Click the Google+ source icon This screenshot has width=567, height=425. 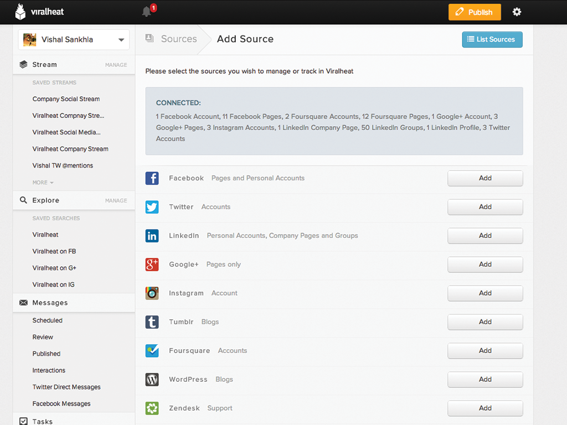[152, 265]
